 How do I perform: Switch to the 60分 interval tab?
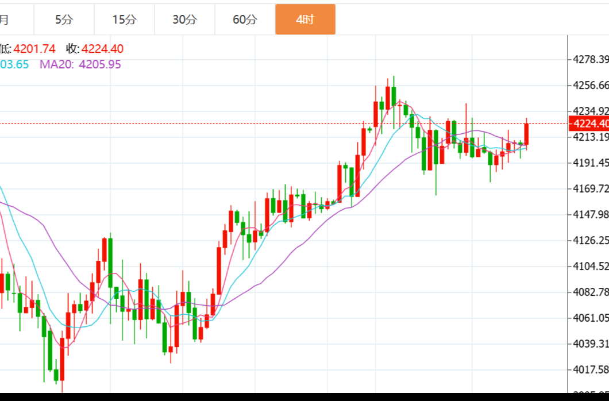(245, 20)
